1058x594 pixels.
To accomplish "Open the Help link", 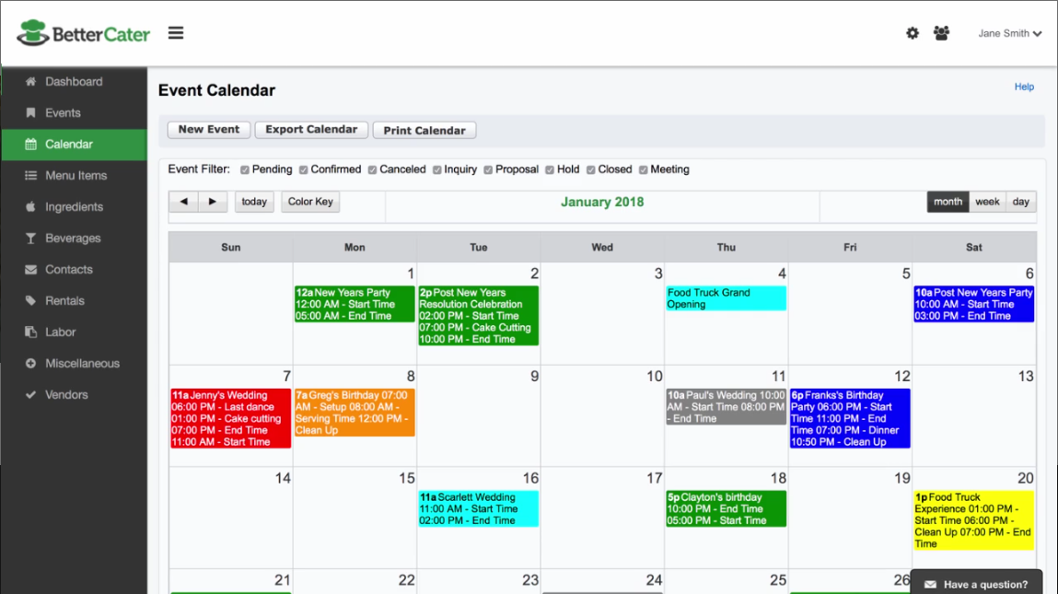I will [x=1024, y=87].
